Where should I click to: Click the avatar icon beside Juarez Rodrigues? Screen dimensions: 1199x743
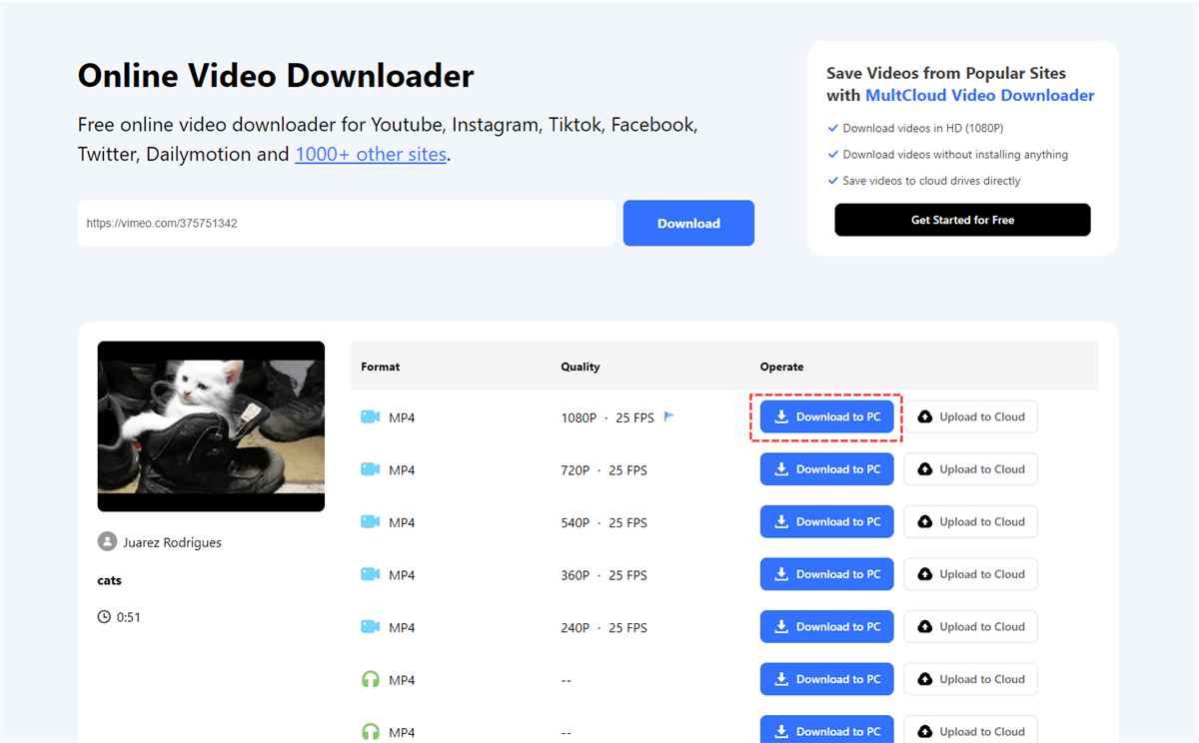point(107,542)
